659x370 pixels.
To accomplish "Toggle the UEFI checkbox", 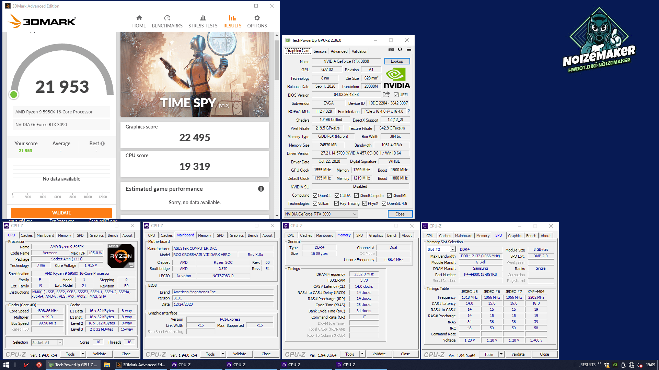I will [x=396, y=95].
